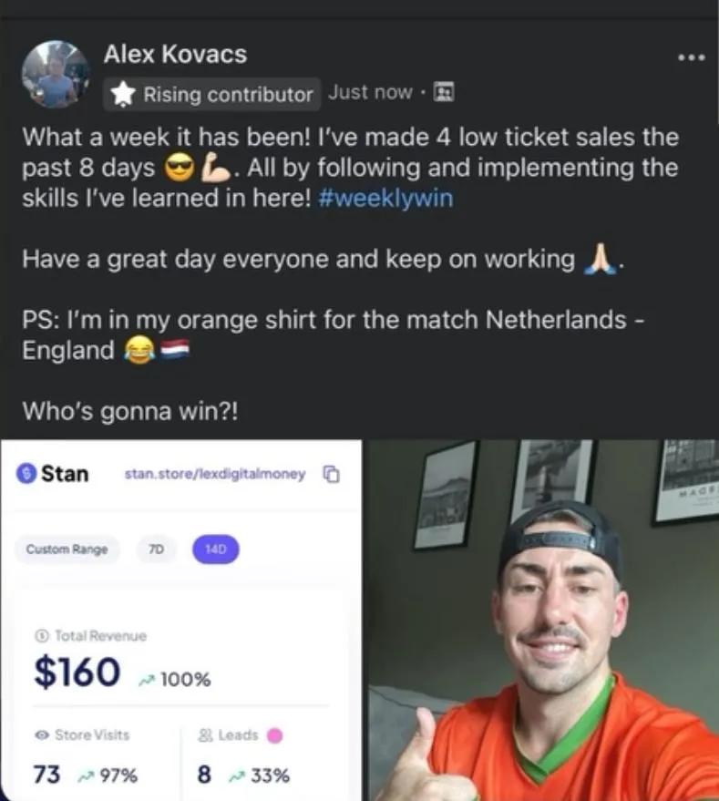The width and height of the screenshot is (719, 801).
Task: Switch to the 7D time range
Action: (157, 549)
